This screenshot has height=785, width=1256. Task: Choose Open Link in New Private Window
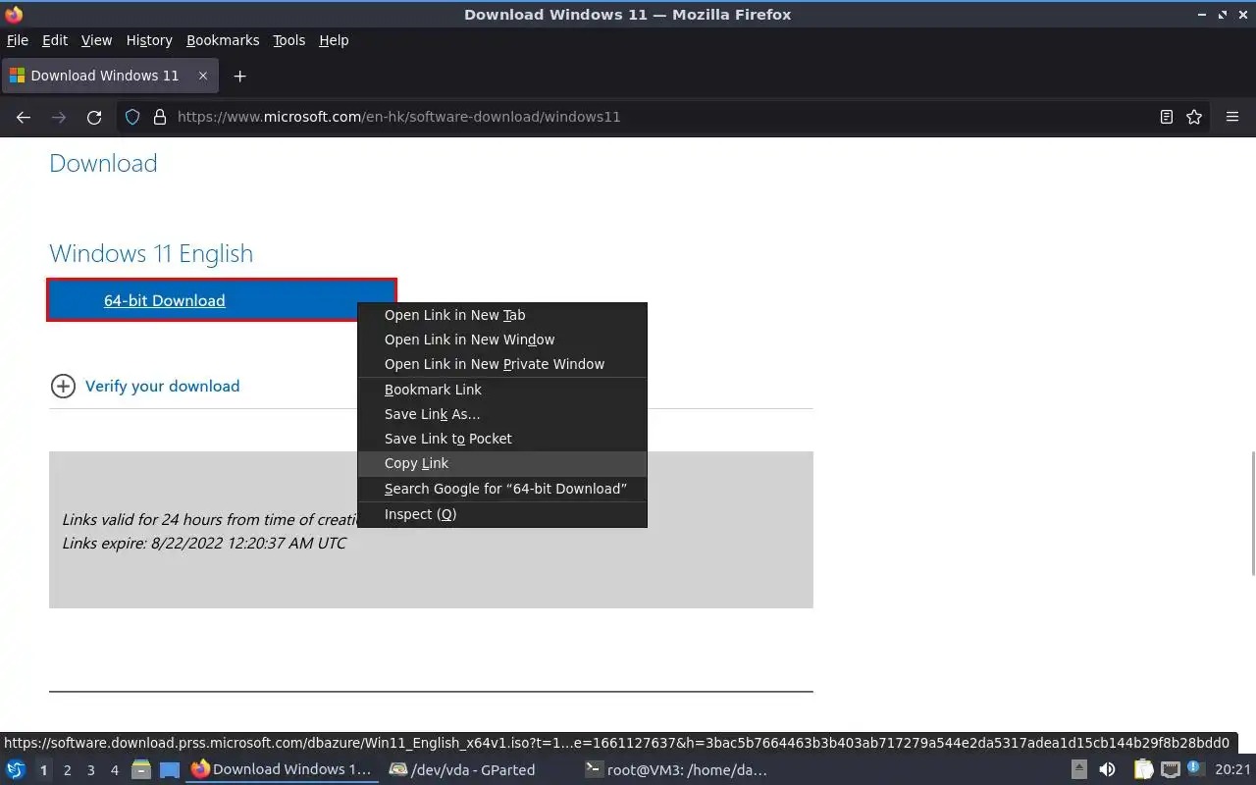point(502,364)
